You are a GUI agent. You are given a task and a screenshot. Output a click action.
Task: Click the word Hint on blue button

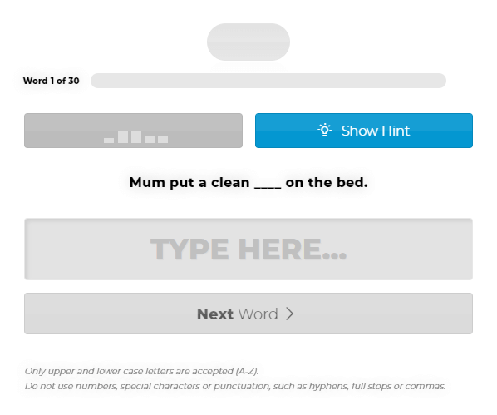click(396, 131)
